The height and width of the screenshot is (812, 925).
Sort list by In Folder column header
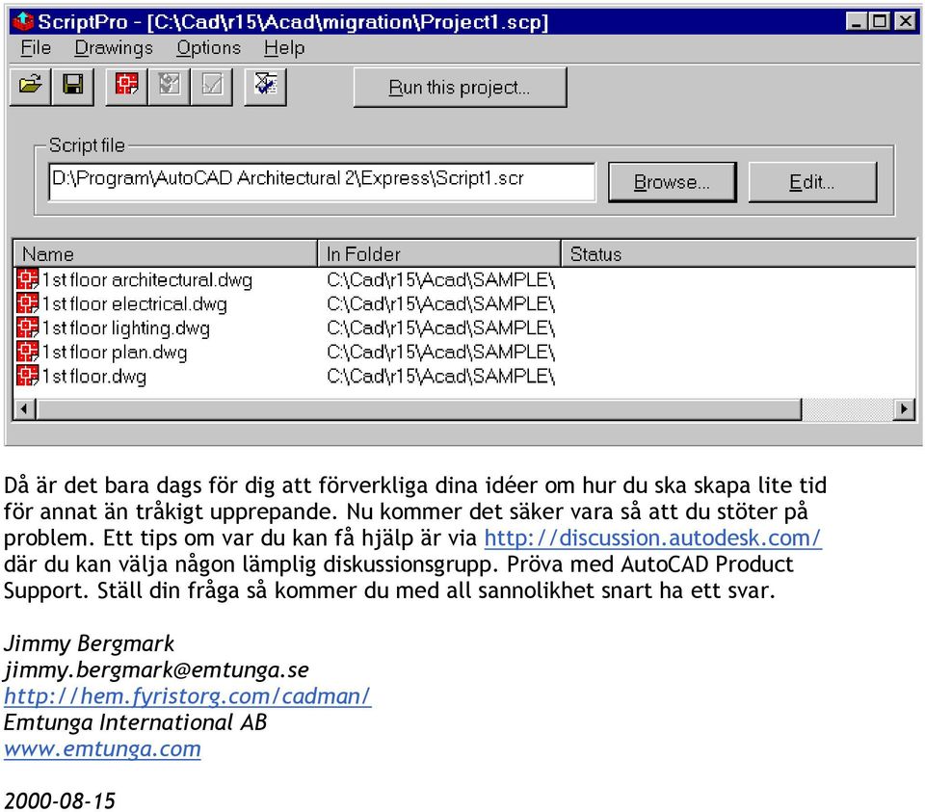439,253
